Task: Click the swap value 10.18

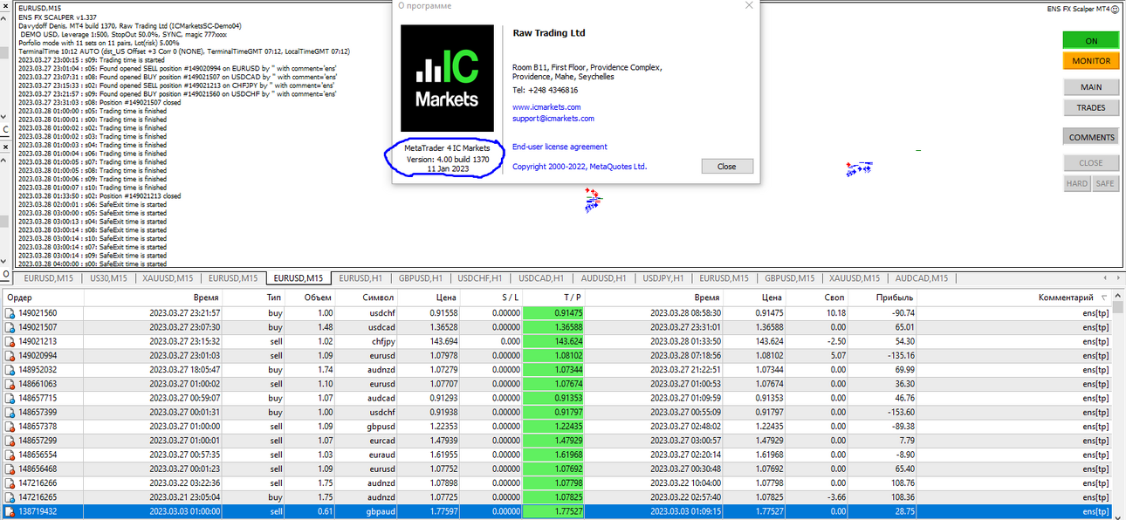Action: pos(835,312)
